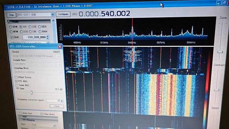The image size is (229, 129).
Task: Click the VFO frequency digits 540
Action: [108, 13]
